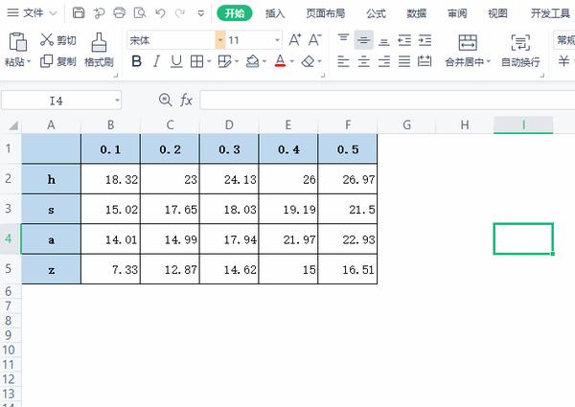
Task: Select column G header
Action: pyautogui.click(x=406, y=124)
